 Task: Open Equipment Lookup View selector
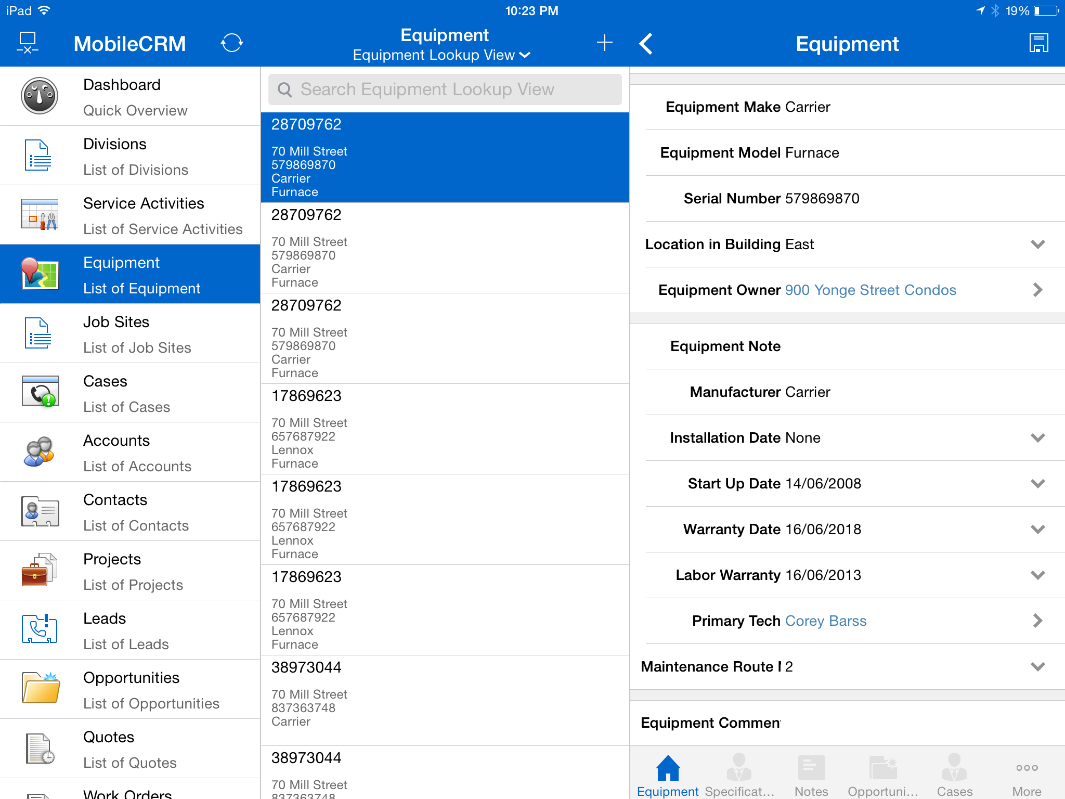[441, 55]
